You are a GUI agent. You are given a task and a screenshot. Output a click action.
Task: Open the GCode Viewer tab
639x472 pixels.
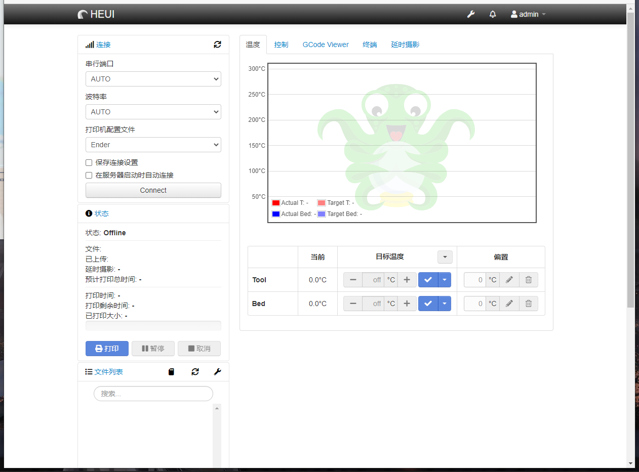point(326,45)
